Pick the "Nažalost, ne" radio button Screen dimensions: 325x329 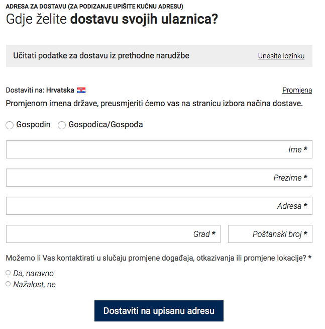click(x=8, y=284)
